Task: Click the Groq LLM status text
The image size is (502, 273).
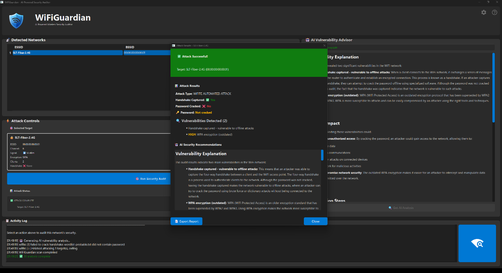Action: (332, 47)
